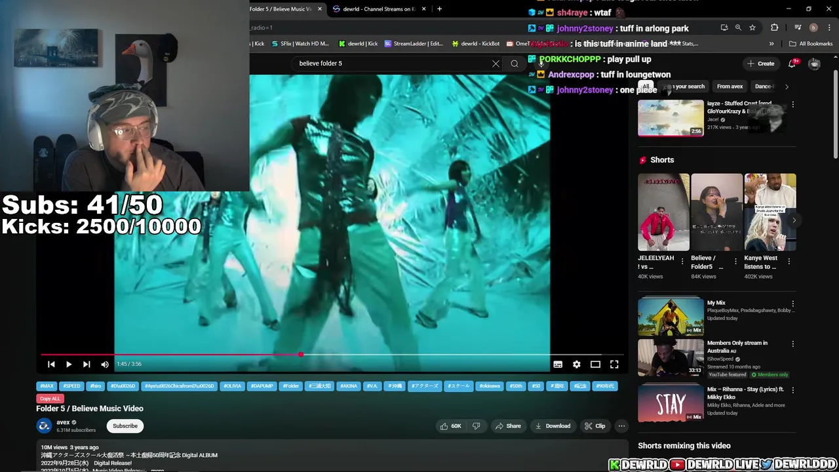The height and width of the screenshot is (472, 839).
Task: Open All Bookmarks folder
Action: 811,44
